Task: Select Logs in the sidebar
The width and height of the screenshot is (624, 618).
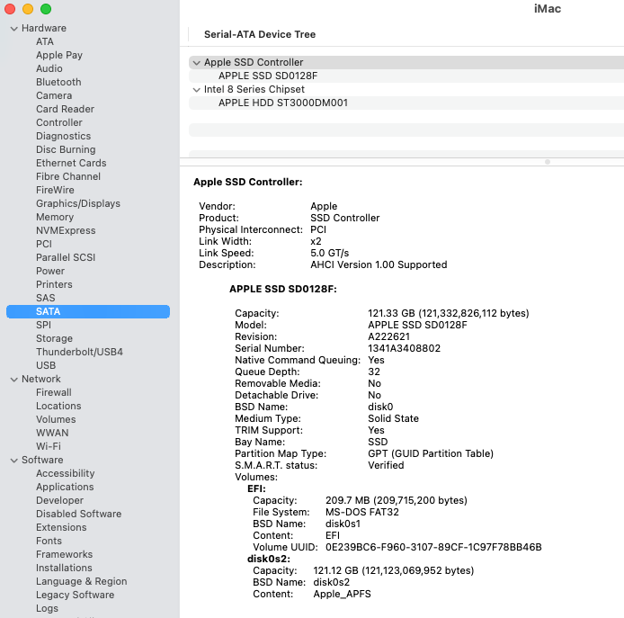Action: 47,608
